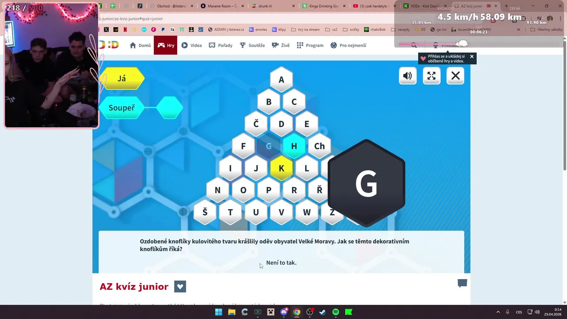Screen dimensions: 567x319
Task: Select the B hexagon tile
Action: [268, 102]
